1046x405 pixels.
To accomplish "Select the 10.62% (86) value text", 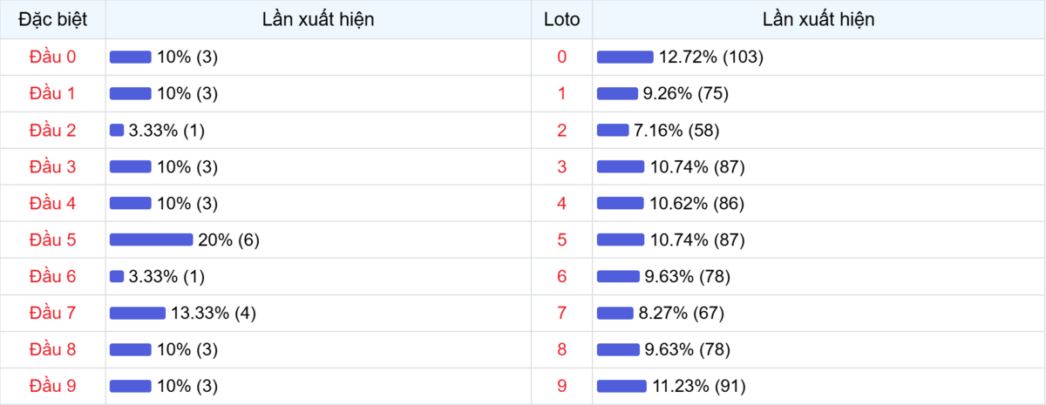I will tap(696, 203).
